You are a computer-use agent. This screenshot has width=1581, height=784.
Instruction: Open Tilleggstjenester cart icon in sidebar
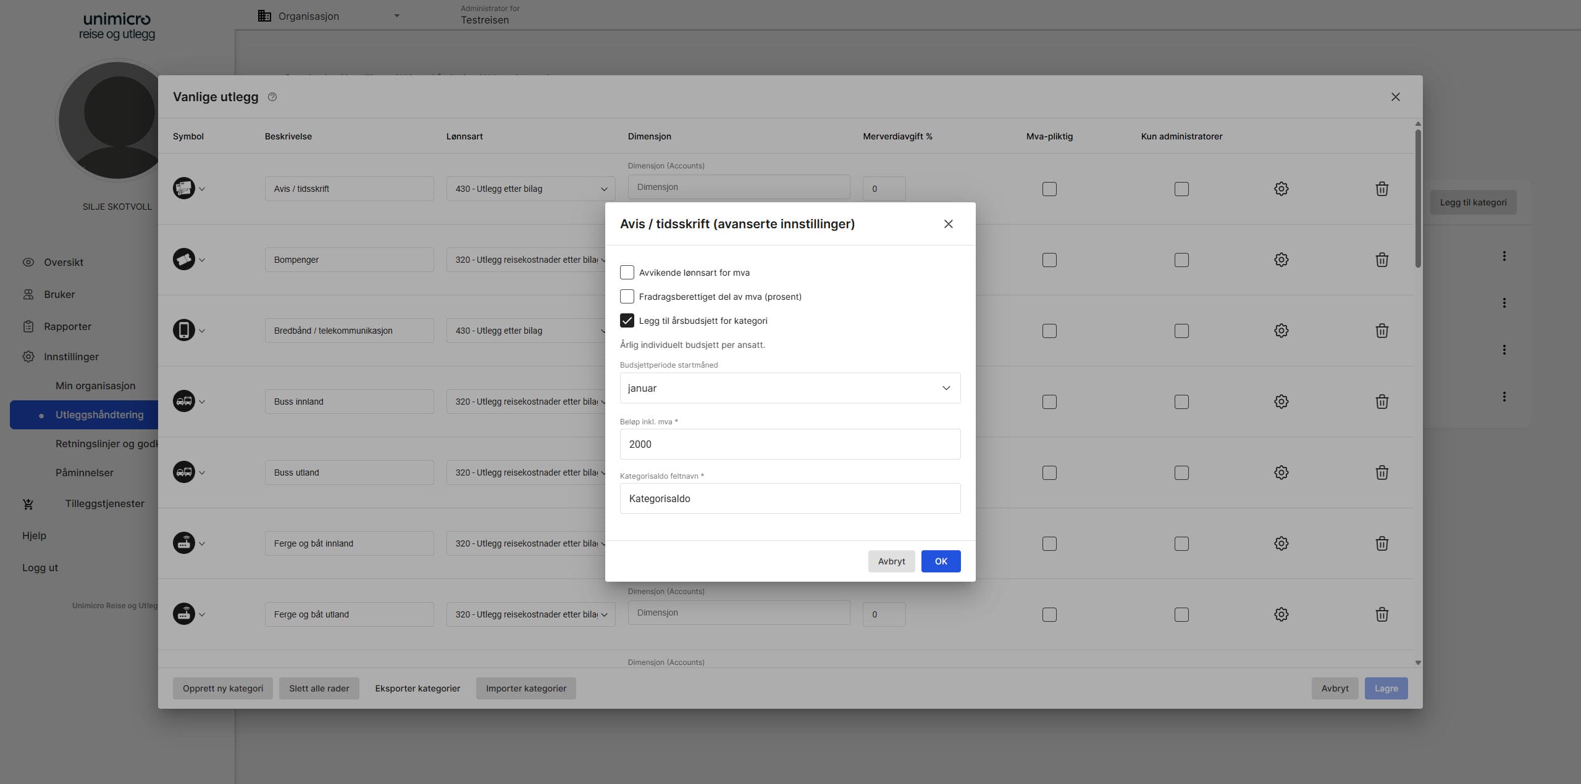click(28, 504)
